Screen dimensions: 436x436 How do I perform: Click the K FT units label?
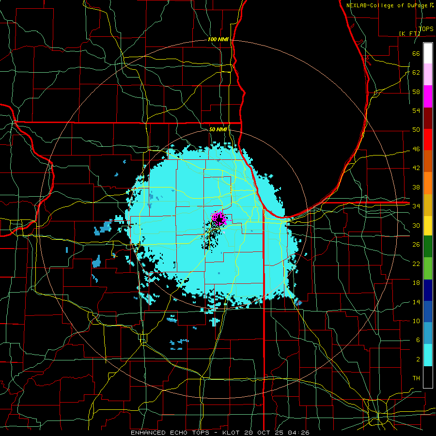[x=409, y=33]
